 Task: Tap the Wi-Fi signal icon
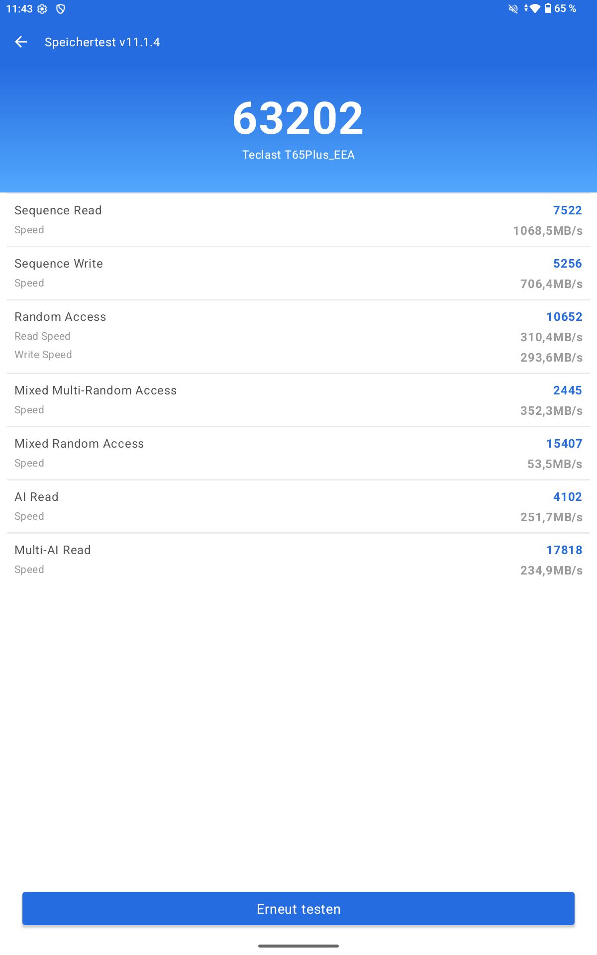pos(535,8)
